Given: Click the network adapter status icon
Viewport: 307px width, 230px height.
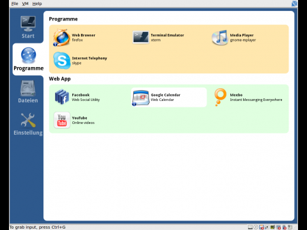Looking at the screenshot, I should coord(267,227).
